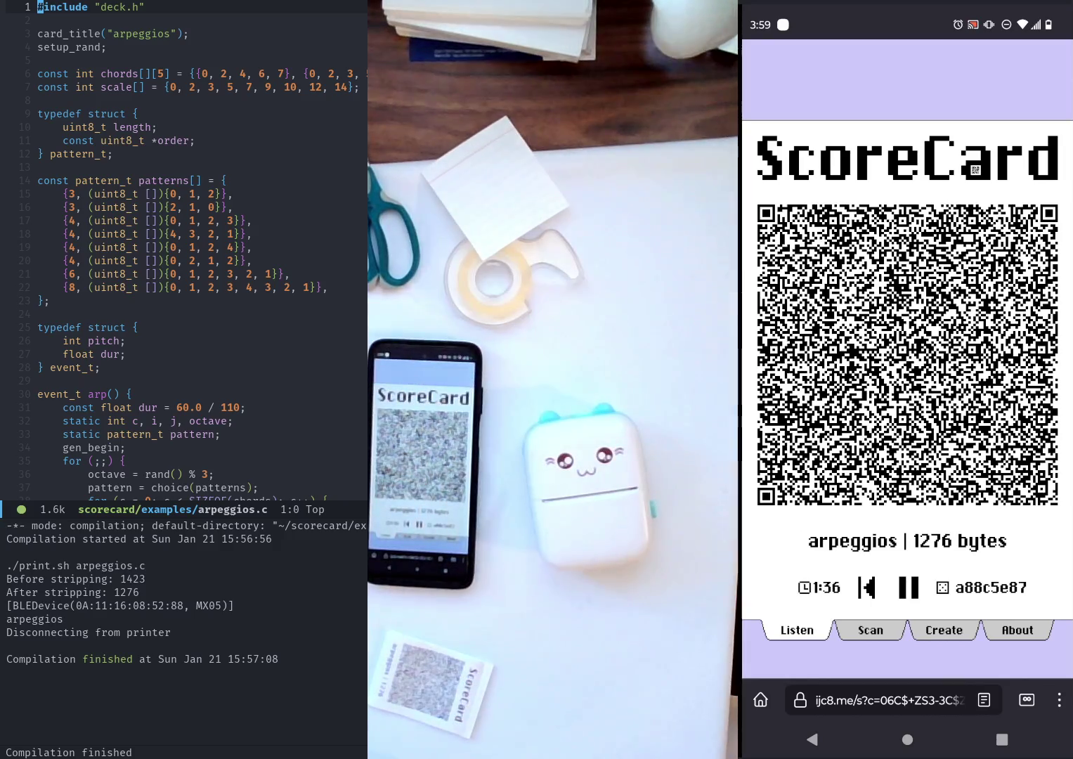Click the '1.6k' size in modeline
Viewport: 1073px width, 759px height.
click(53, 510)
